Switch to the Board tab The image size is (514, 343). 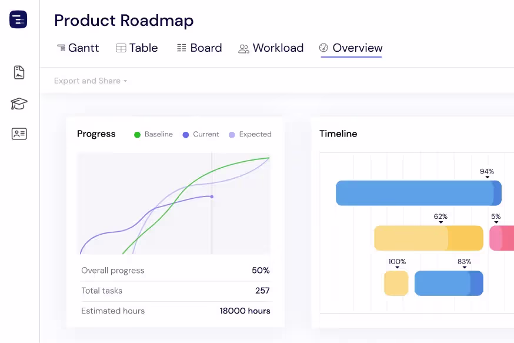(199, 48)
